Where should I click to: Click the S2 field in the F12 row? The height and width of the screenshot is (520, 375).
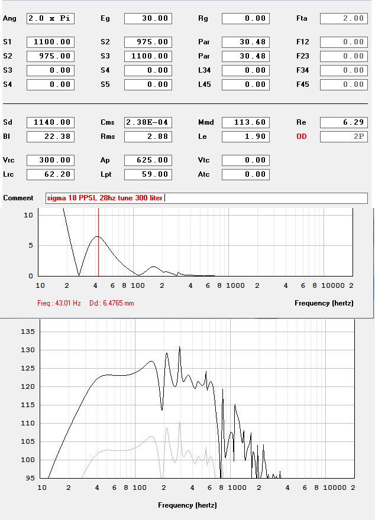(x=148, y=42)
